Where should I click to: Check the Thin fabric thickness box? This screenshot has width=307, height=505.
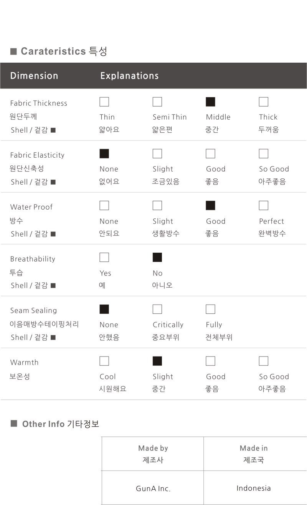[104, 102]
